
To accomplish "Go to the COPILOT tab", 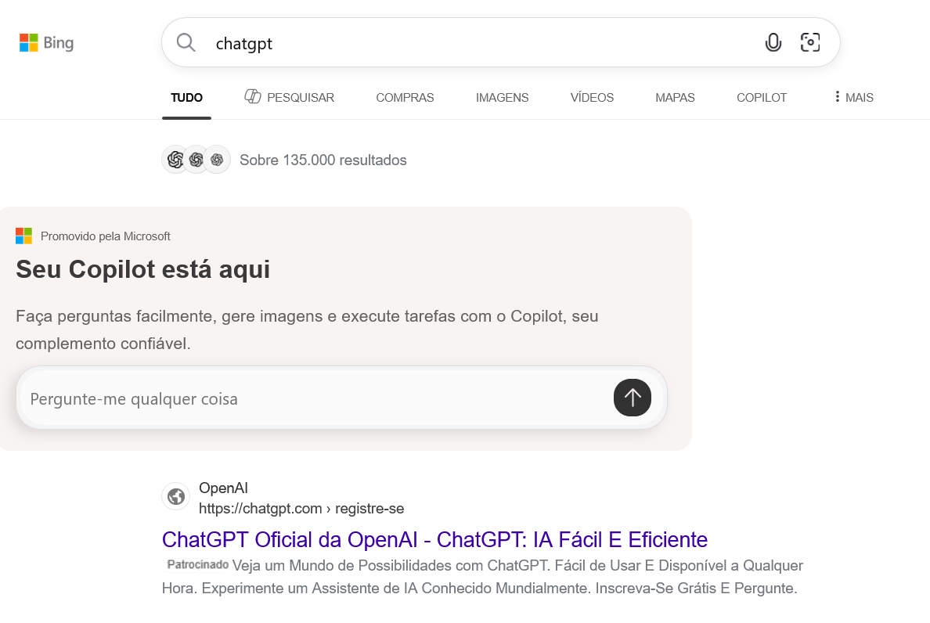I will tap(762, 98).
